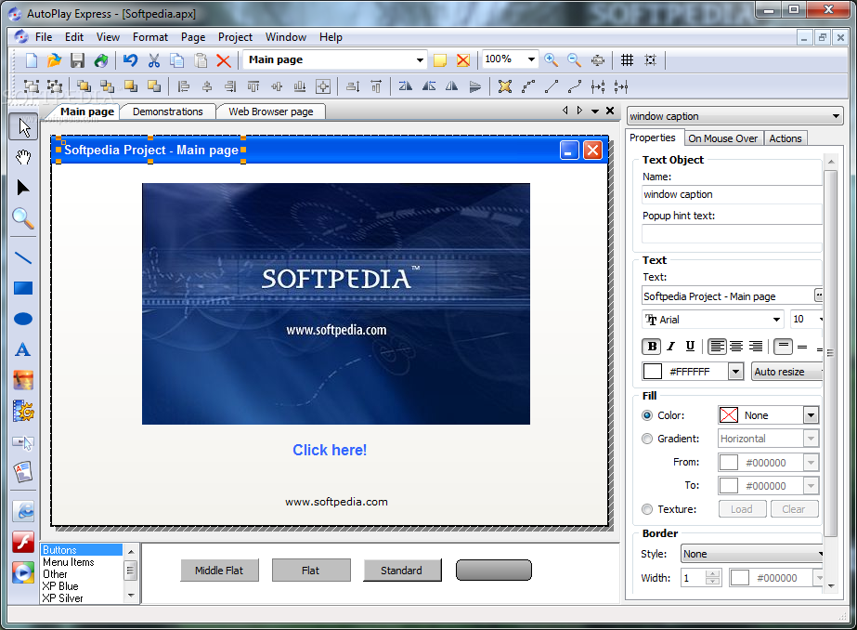
Task: Click the fill color None swatch
Action: tap(729, 415)
